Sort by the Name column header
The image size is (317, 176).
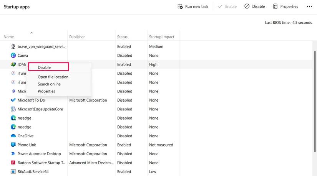point(9,37)
